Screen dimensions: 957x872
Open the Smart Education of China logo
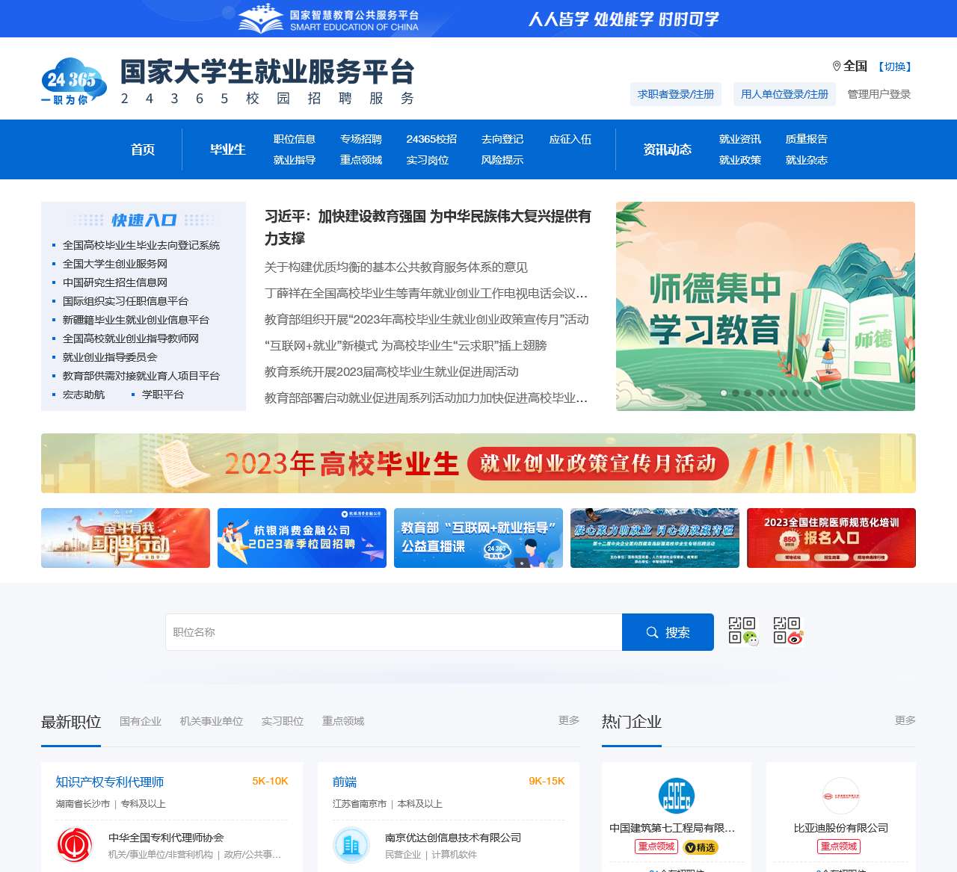[x=329, y=19]
